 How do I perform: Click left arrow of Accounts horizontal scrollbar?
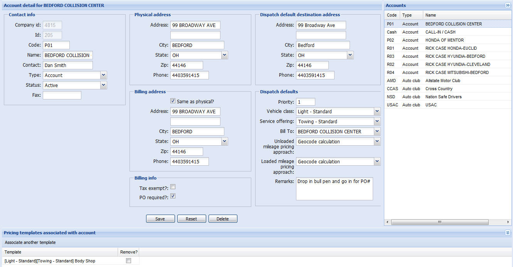tap(387, 222)
